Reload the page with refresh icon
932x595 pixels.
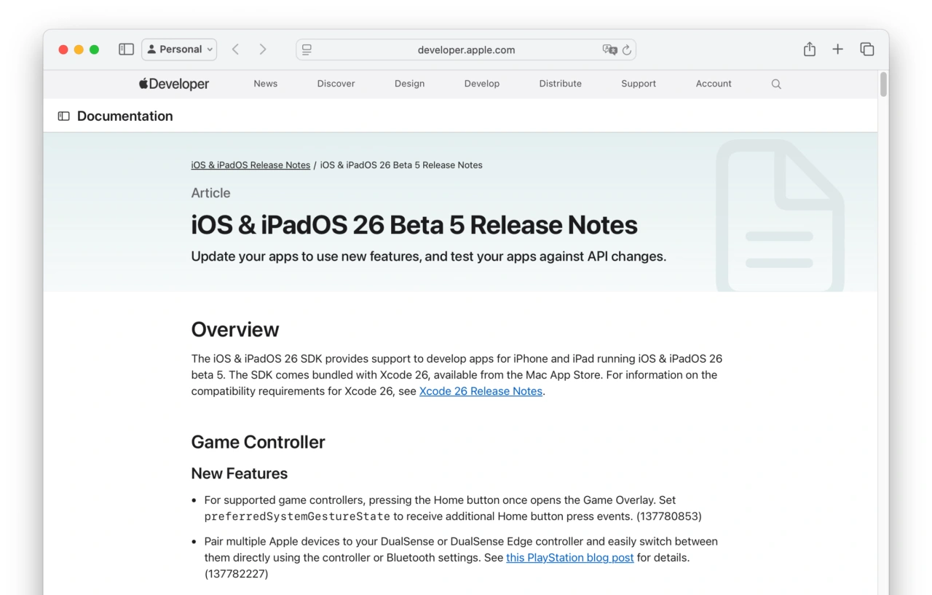coord(626,50)
